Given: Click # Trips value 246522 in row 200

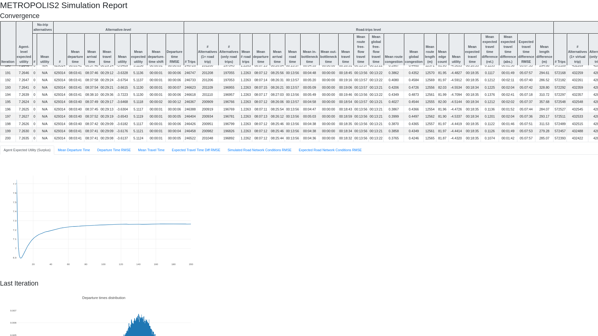Looking at the screenshot, I should [190, 138].
